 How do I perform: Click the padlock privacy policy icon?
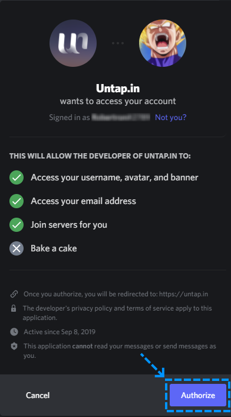click(14, 309)
